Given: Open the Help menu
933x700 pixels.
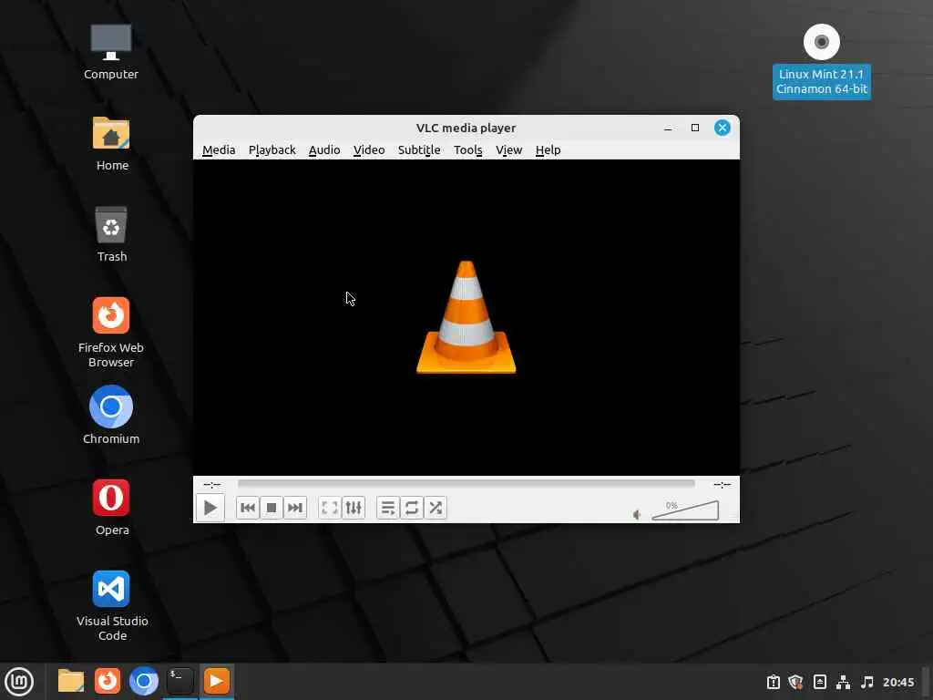Looking at the screenshot, I should point(548,150).
